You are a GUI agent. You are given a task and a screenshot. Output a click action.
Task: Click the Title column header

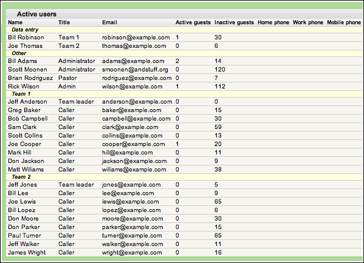coord(64,22)
